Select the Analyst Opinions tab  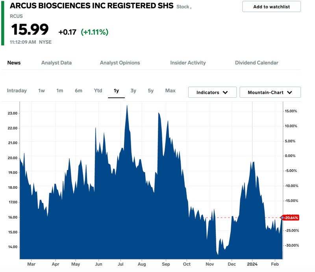(120, 63)
